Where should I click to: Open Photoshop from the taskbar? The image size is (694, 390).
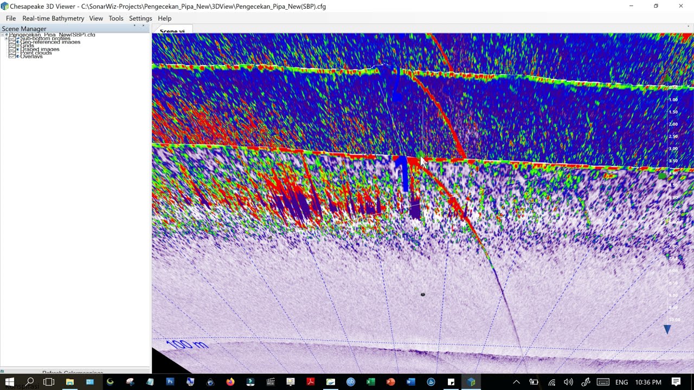click(170, 382)
